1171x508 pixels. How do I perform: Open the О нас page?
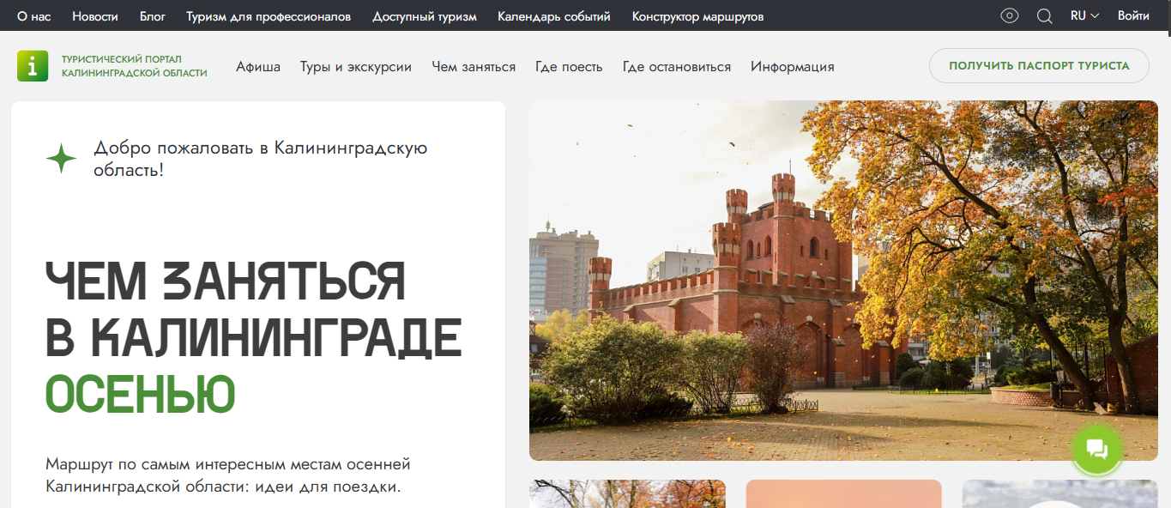[x=34, y=16]
